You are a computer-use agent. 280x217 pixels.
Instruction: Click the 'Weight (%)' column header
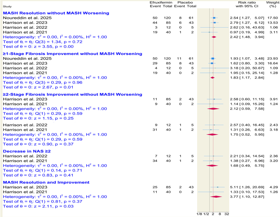click(x=273, y=4)
